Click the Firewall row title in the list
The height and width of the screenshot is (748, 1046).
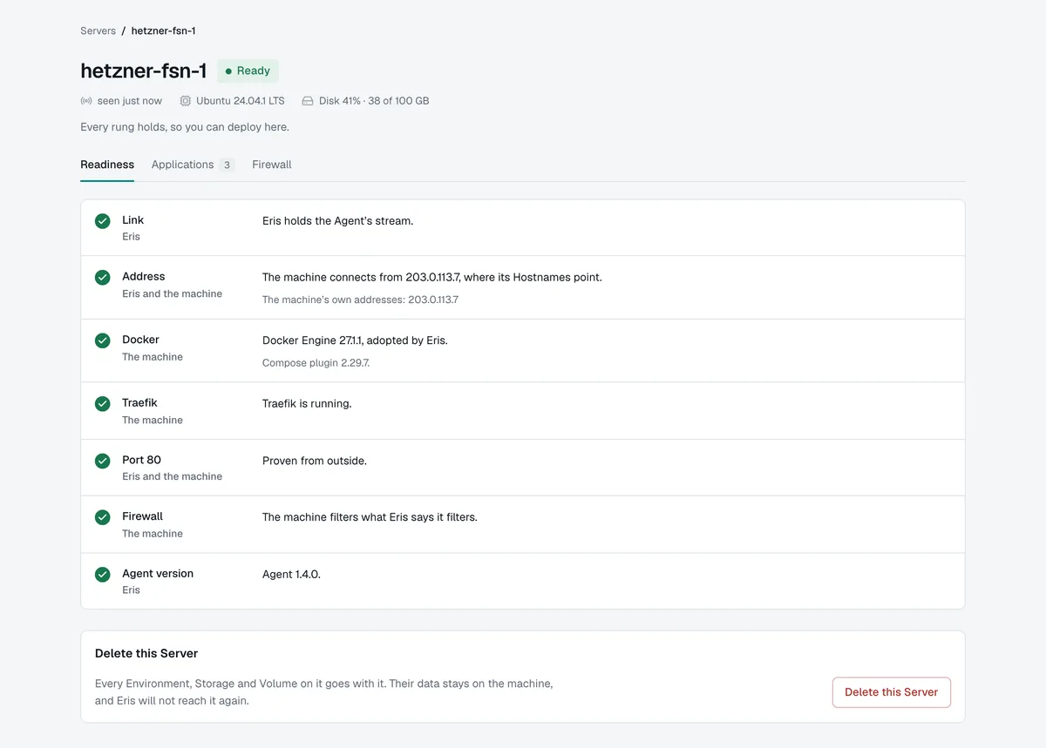[x=142, y=516]
